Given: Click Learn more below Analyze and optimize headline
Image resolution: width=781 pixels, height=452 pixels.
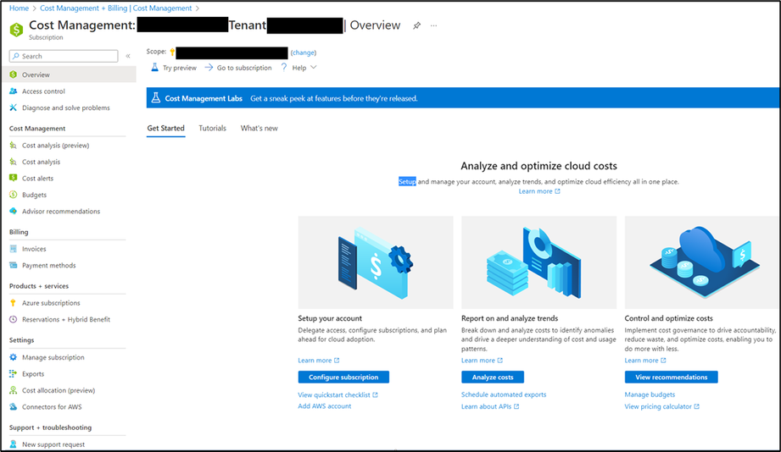Looking at the screenshot, I should point(539,191).
